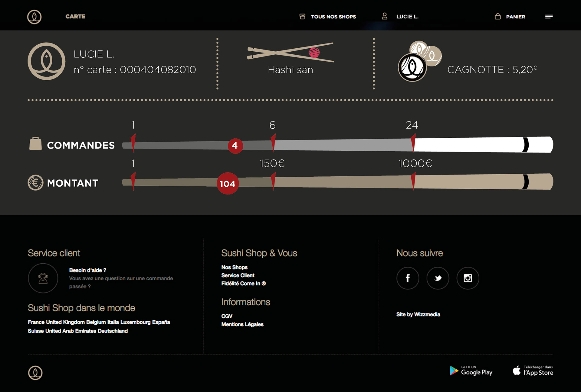Open the CGV link

tap(227, 316)
